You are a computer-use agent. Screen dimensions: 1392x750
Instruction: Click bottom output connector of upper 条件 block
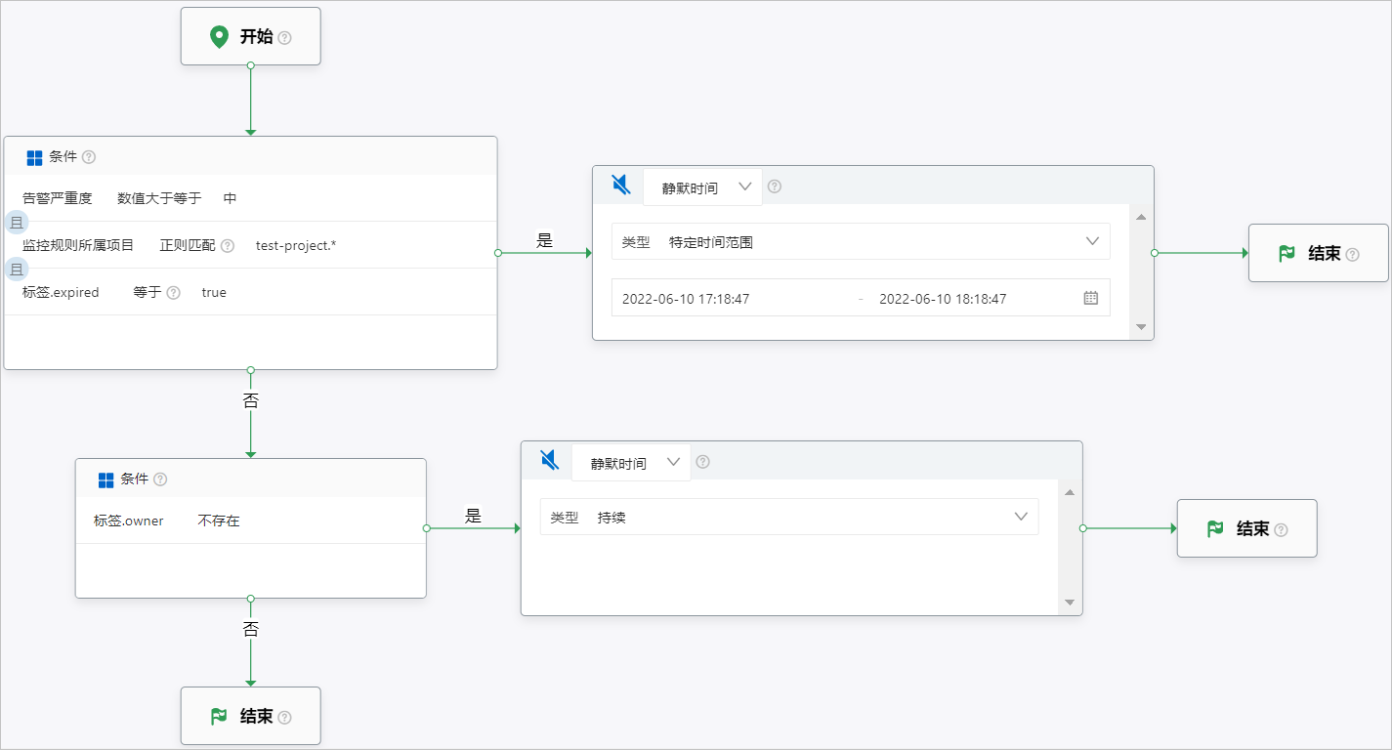pyautogui.click(x=251, y=370)
